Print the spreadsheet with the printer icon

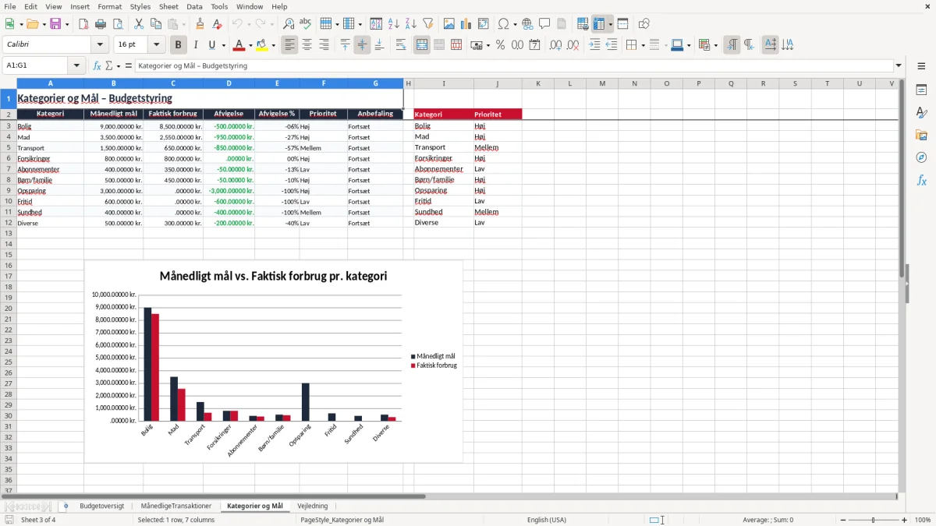[101, 24]
